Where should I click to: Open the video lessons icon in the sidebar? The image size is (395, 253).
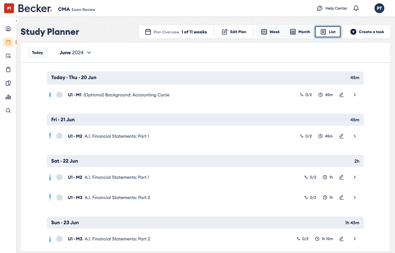tap(8, 56)
